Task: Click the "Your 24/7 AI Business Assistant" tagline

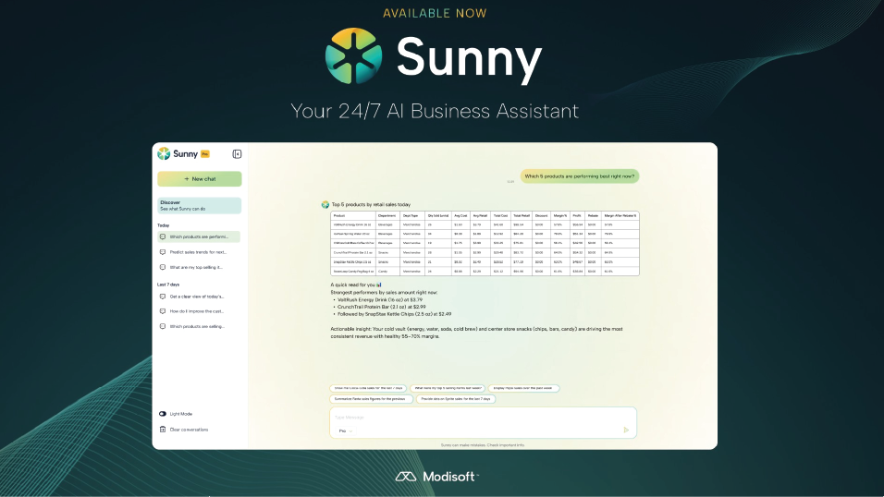Action: point(435,111)
